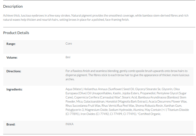Screen dimensions: 196x136
Task: Click the Core range value
Action: click(x=69, y=44)
